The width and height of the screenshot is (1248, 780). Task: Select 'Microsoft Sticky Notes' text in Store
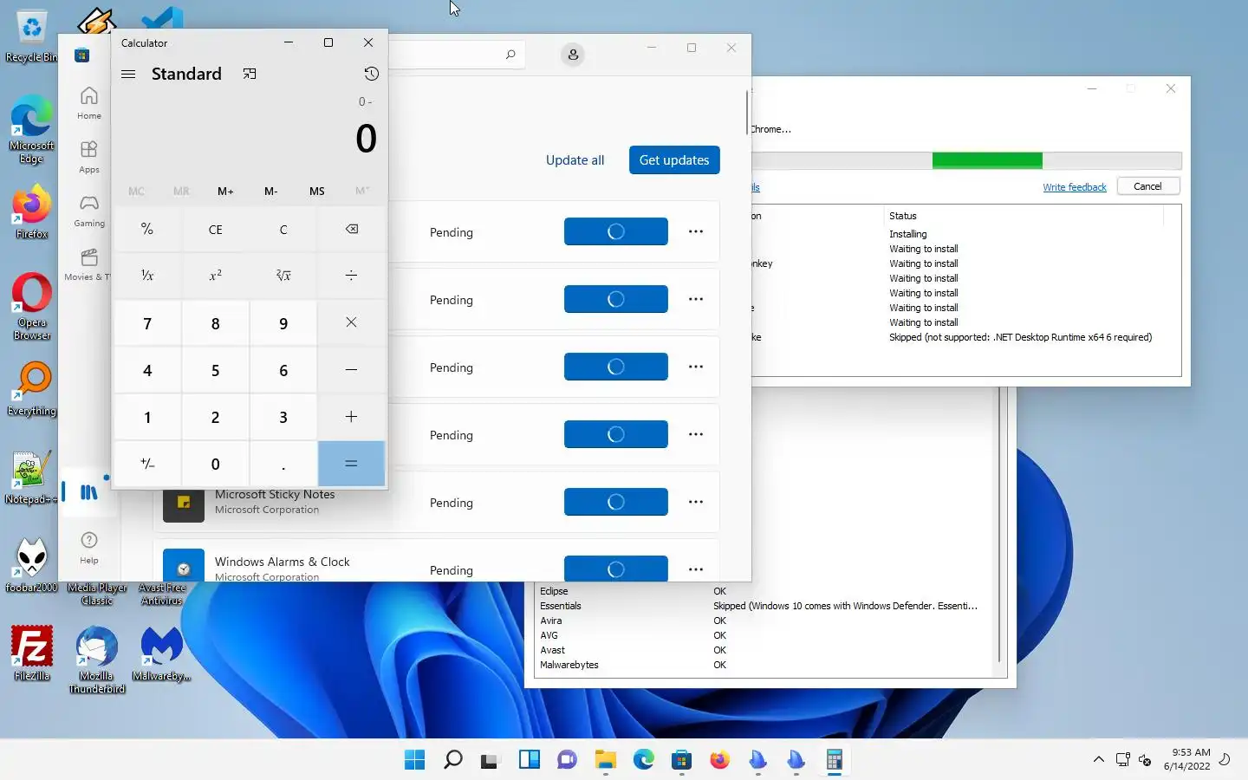pyautogui.click(x=275, y=494)
